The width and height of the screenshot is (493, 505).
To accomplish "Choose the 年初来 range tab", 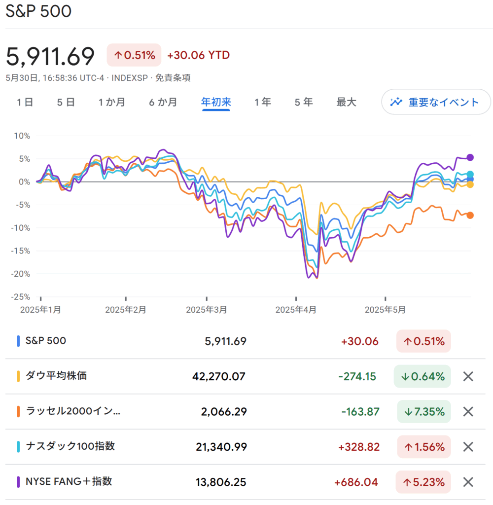I will (x=216, y=102).
